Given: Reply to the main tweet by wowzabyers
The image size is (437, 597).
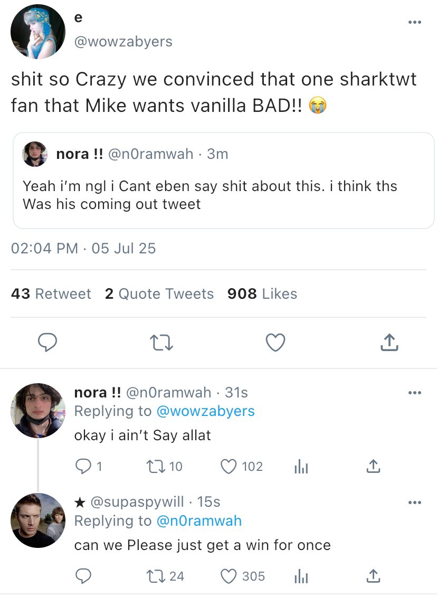Looking at the screenshot, I should point(48,343).
